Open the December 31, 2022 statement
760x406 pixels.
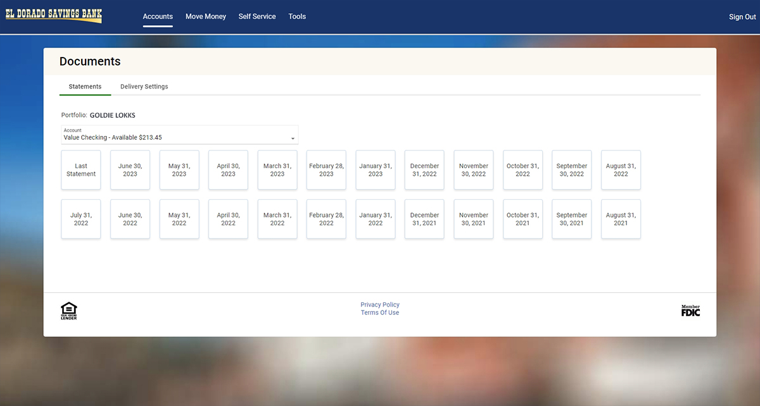[424, 169]
